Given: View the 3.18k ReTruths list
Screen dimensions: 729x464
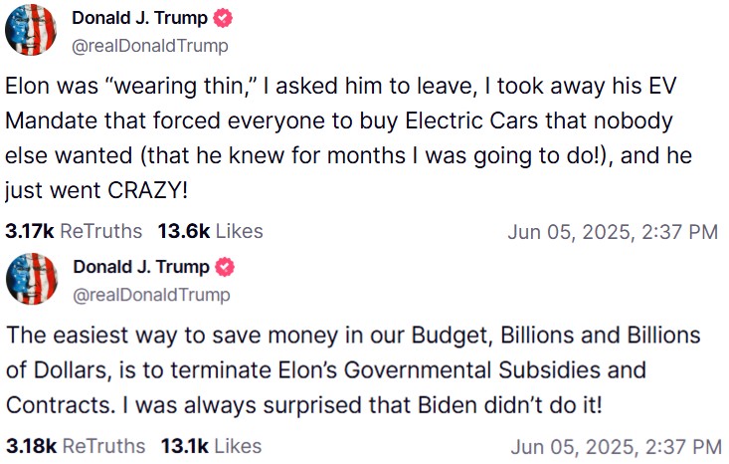Looking at the screenshot, I should point(74,445).
